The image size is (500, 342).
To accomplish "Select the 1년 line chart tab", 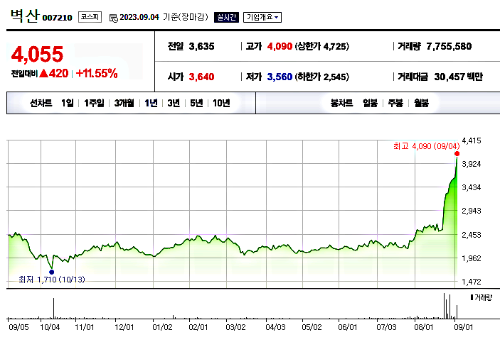I will tap(151, 103).
